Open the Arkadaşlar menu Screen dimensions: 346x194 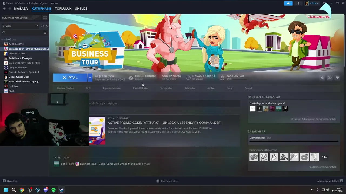pos(32,4)
